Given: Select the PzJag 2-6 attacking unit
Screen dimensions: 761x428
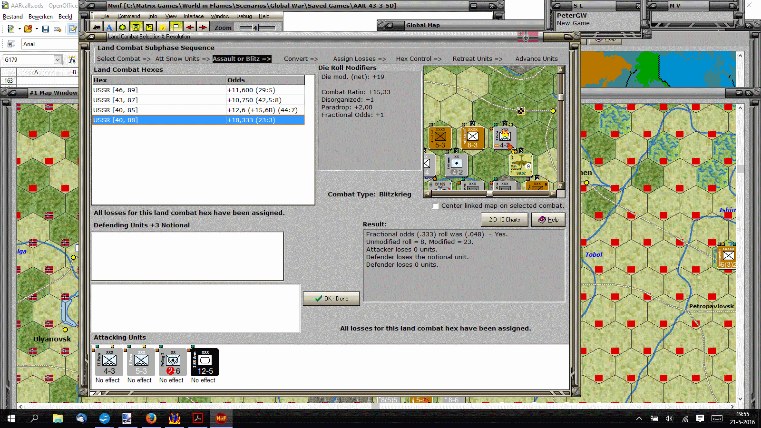Looking at the screenshot, I should 173,362.
